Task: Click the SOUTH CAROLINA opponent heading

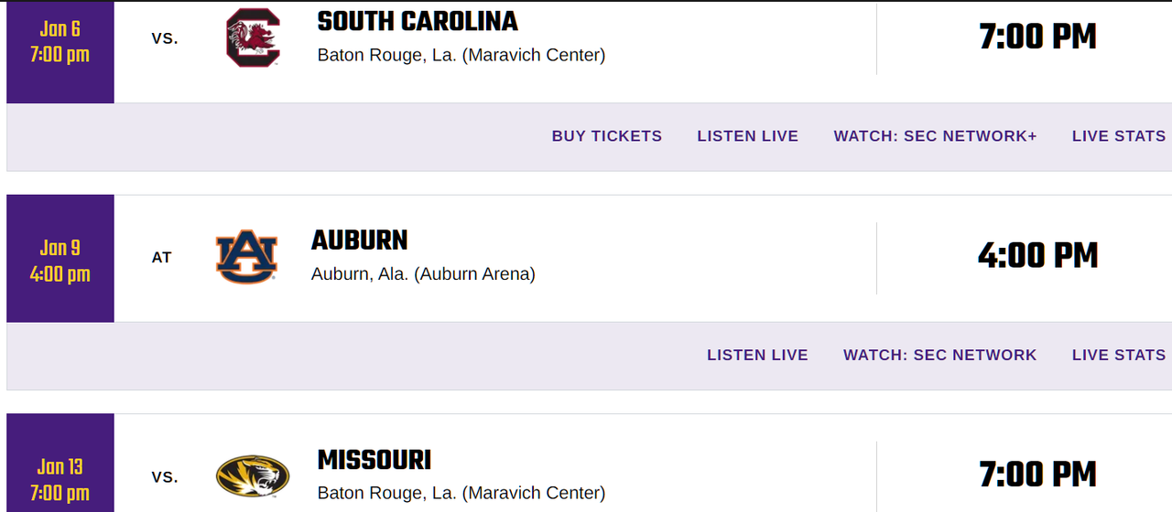Action: coord(418,21)
